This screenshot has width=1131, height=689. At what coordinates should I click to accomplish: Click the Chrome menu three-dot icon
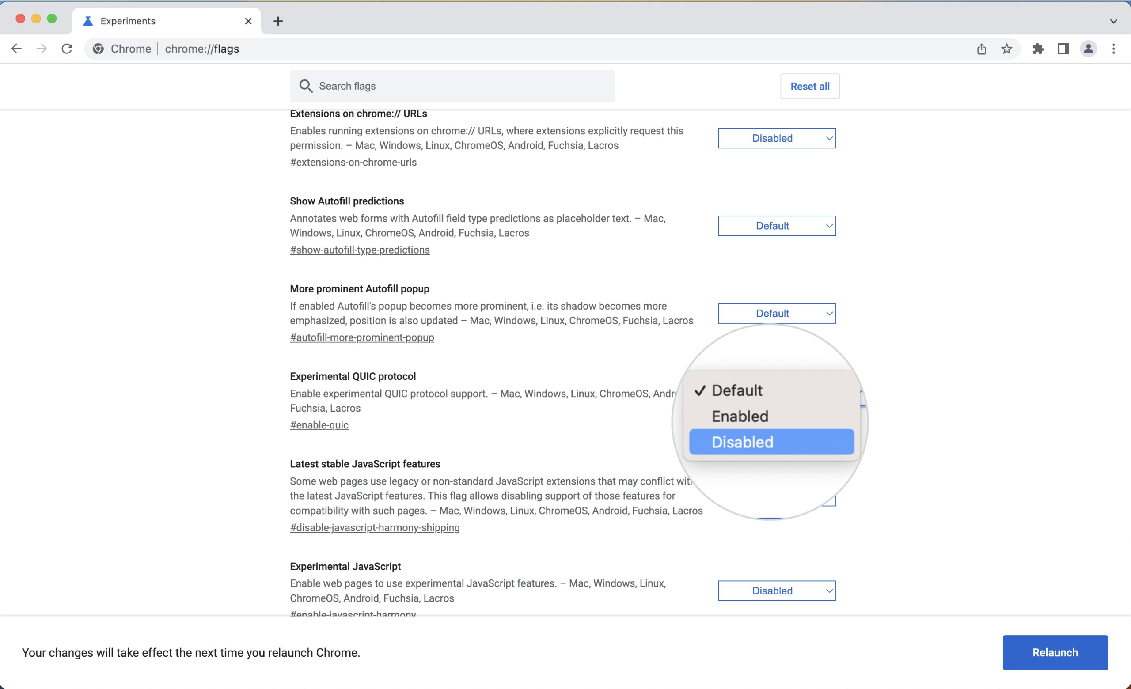click(1114, 49)
